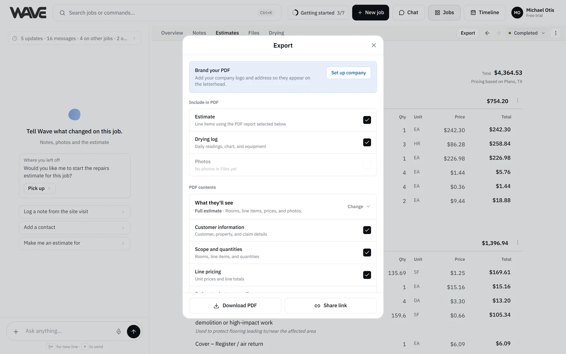Expand the Add a contact suggestion
The height and width of the screenshot is (354, 566).
(x=75, y=227)
